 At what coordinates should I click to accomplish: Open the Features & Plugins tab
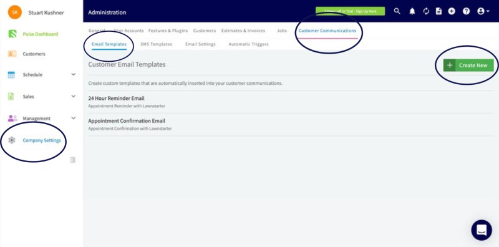(168, 31)
